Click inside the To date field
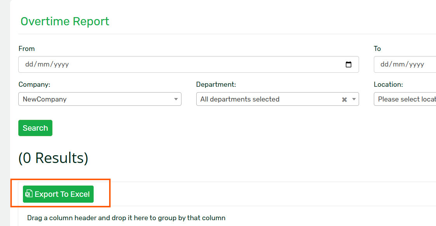436x226 pixels. point(404,64)
